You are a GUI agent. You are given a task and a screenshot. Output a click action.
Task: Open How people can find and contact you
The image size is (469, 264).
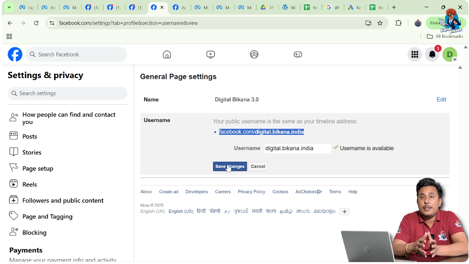pyautogui.click(x=67, y=118)
